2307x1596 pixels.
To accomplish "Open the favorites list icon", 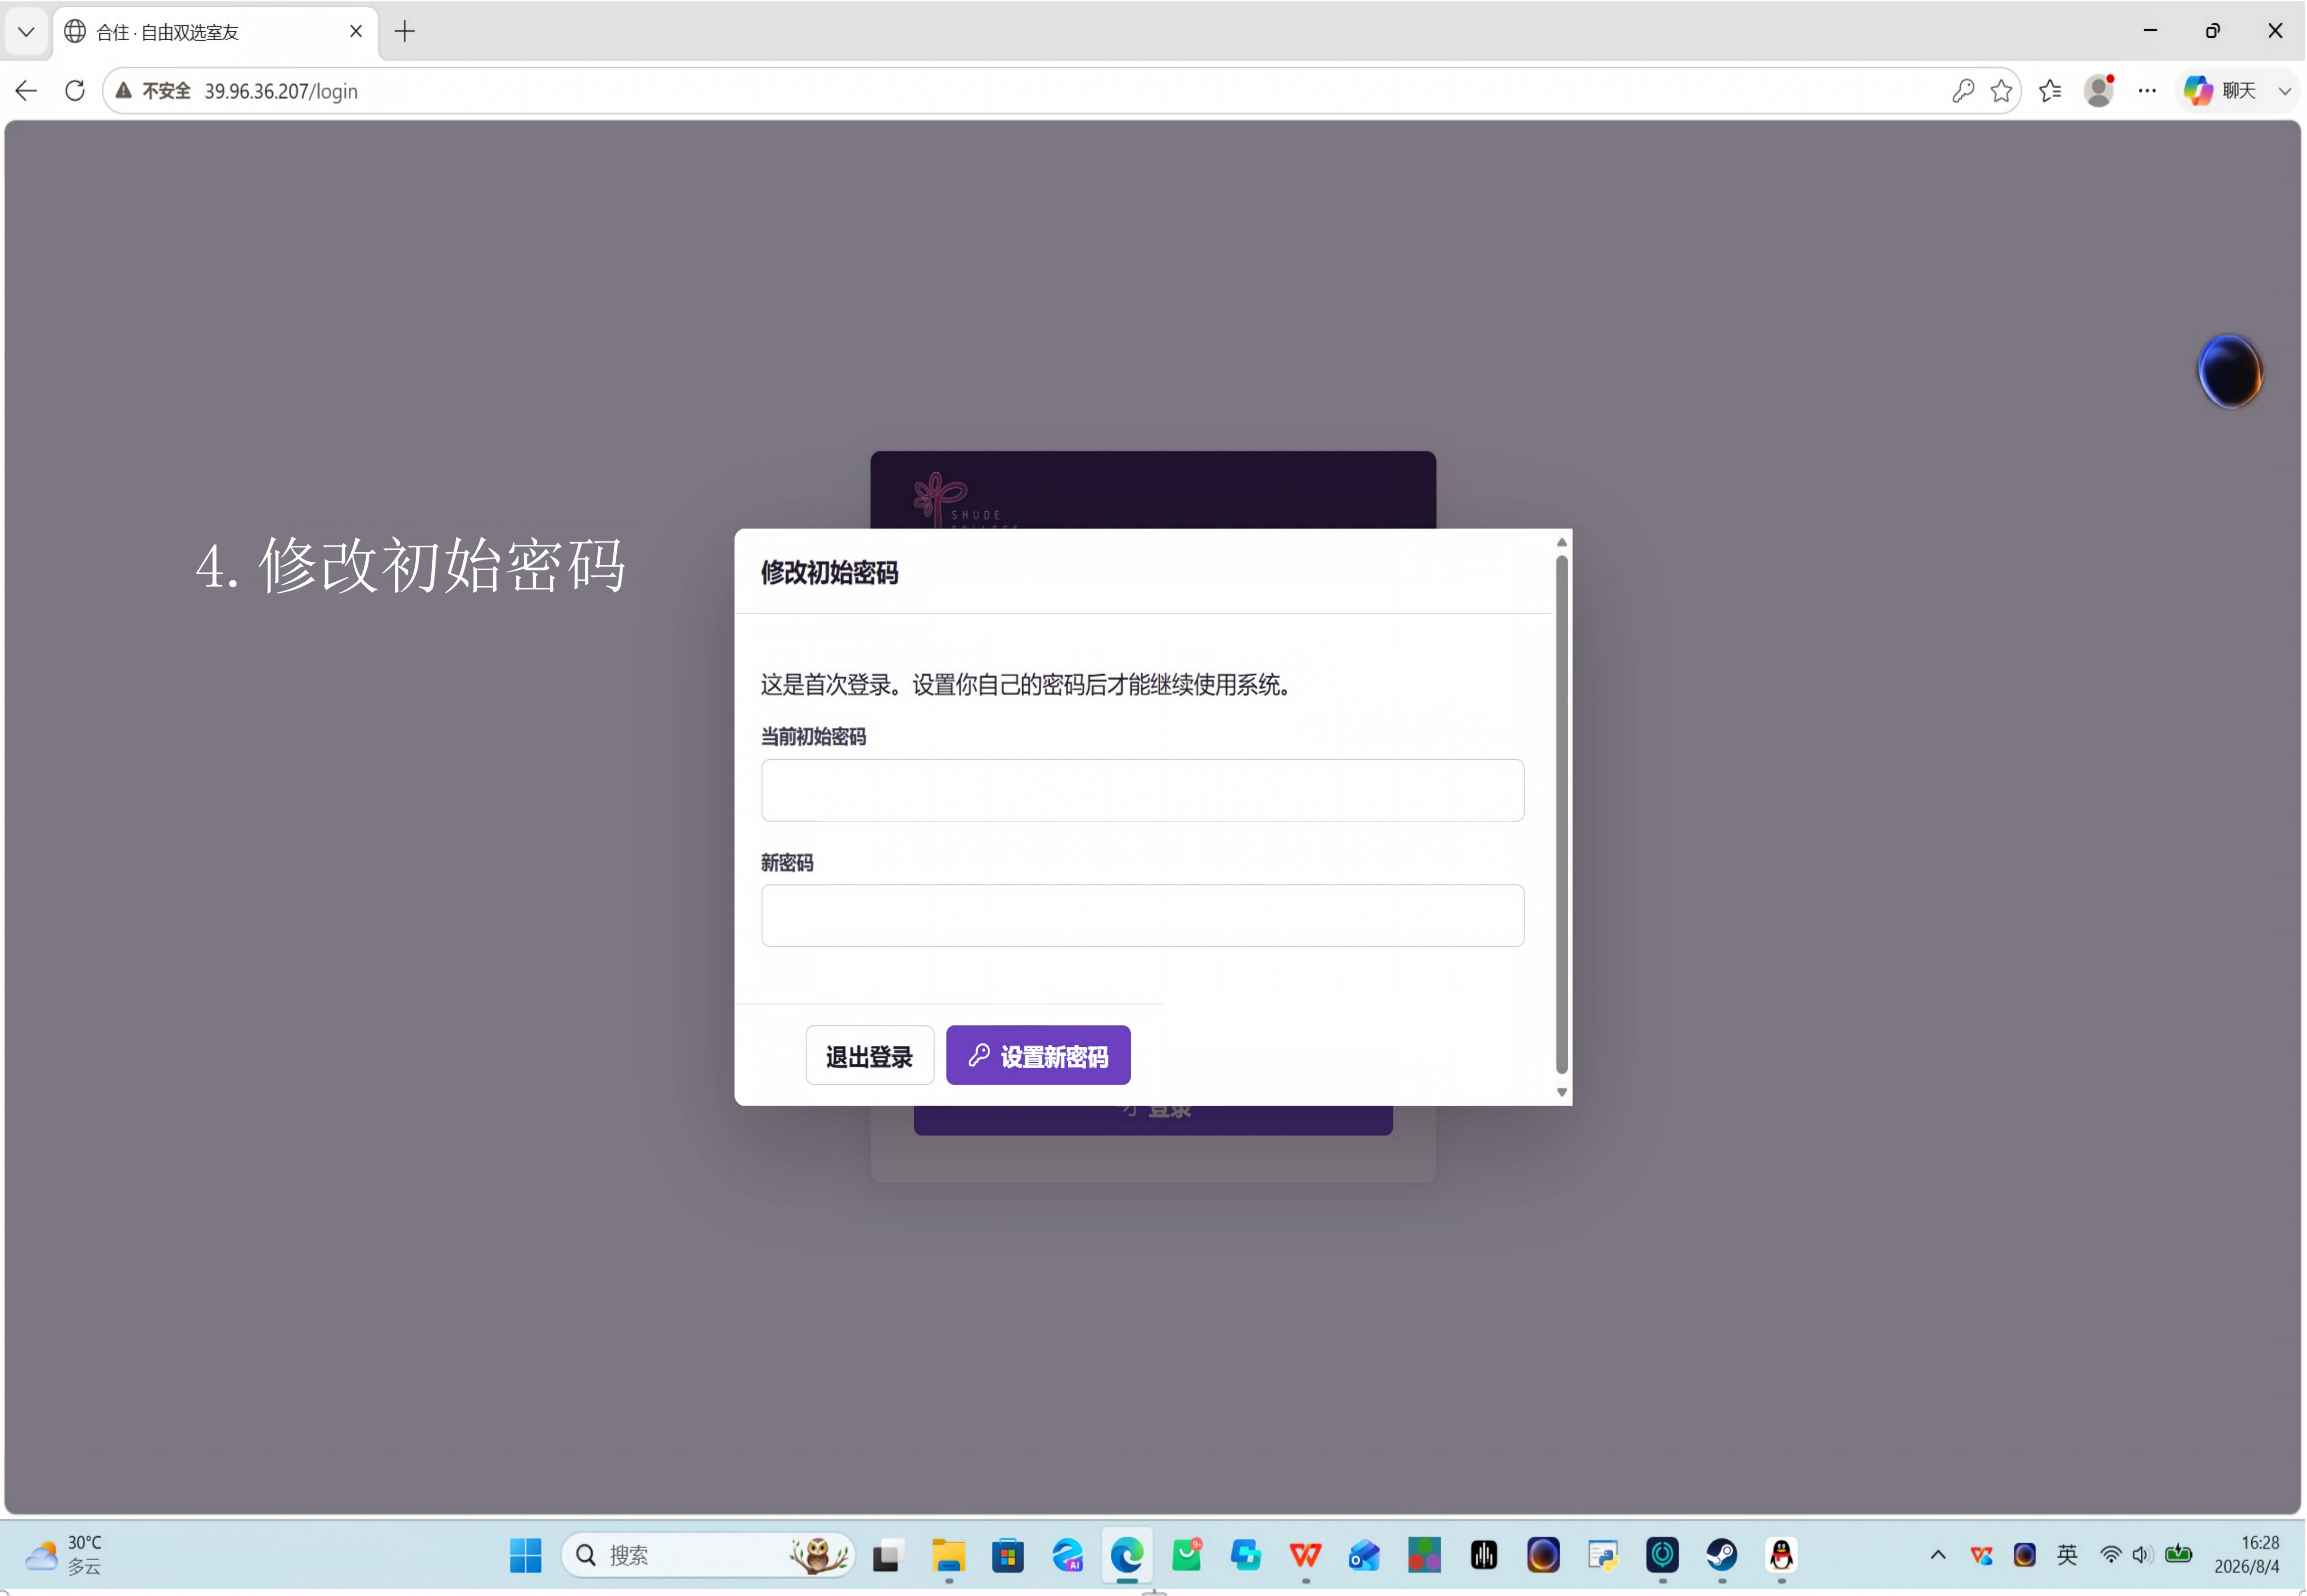I will click(x=2050, y=91).
